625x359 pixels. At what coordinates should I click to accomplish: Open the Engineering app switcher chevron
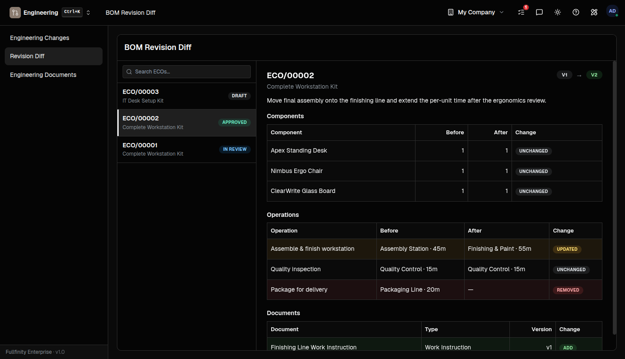coord(88,13)
